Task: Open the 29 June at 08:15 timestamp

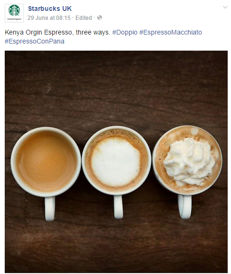Action: coord(49,18)
